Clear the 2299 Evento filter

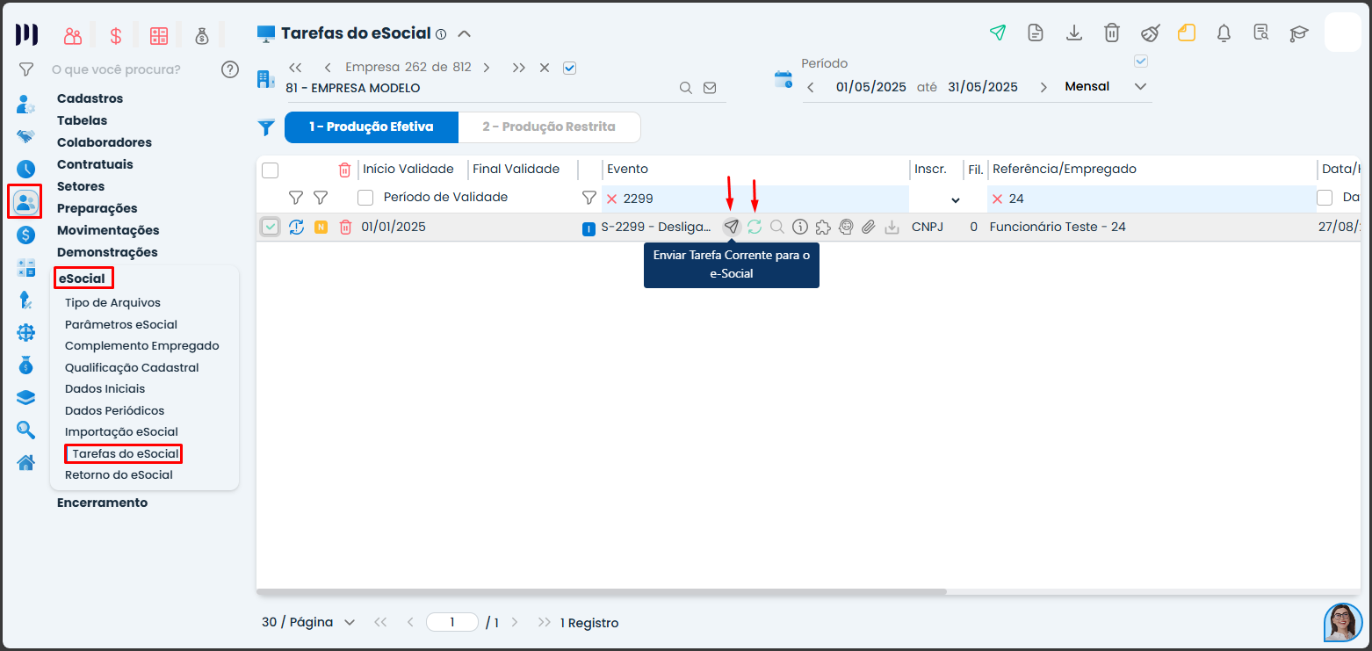click(612, 199)
